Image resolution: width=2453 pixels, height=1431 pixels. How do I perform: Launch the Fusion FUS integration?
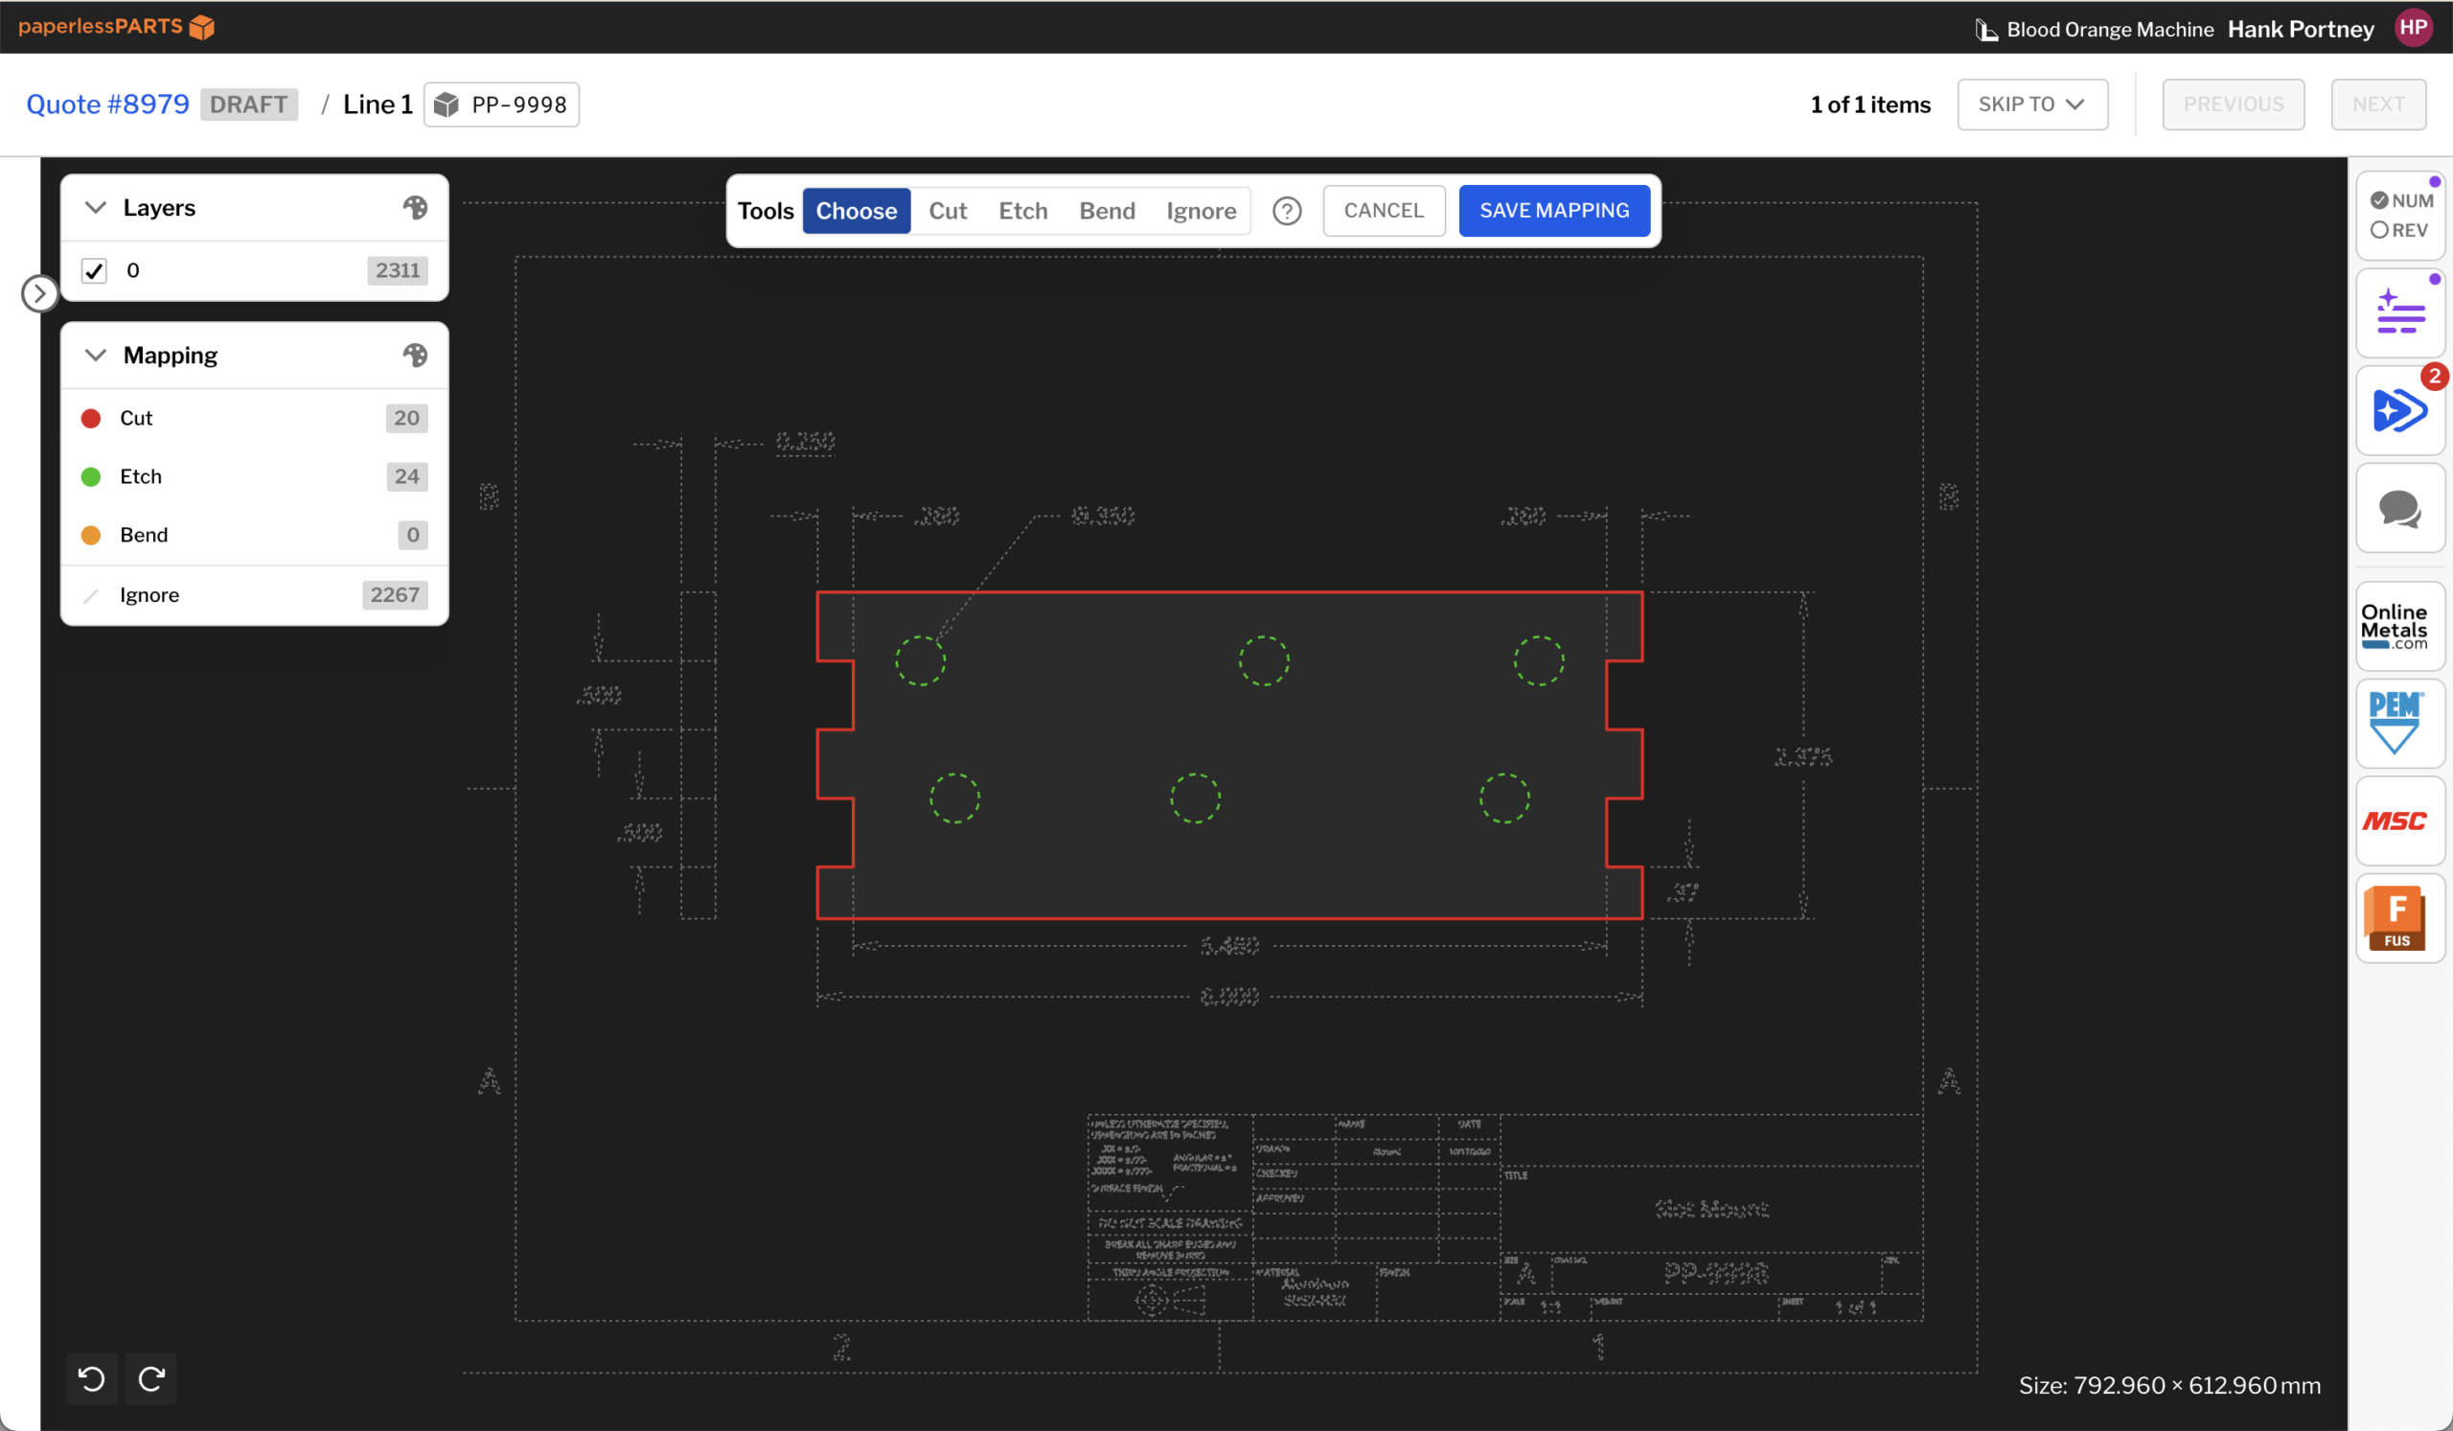[2399, 918]
